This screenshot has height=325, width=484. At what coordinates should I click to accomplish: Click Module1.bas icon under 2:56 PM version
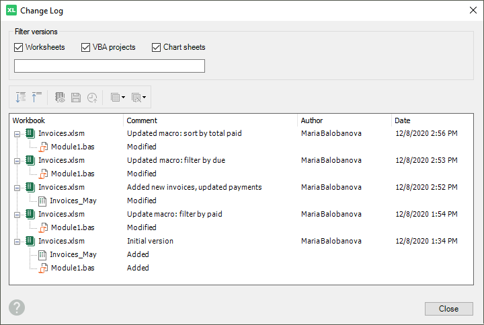(43, 147)
